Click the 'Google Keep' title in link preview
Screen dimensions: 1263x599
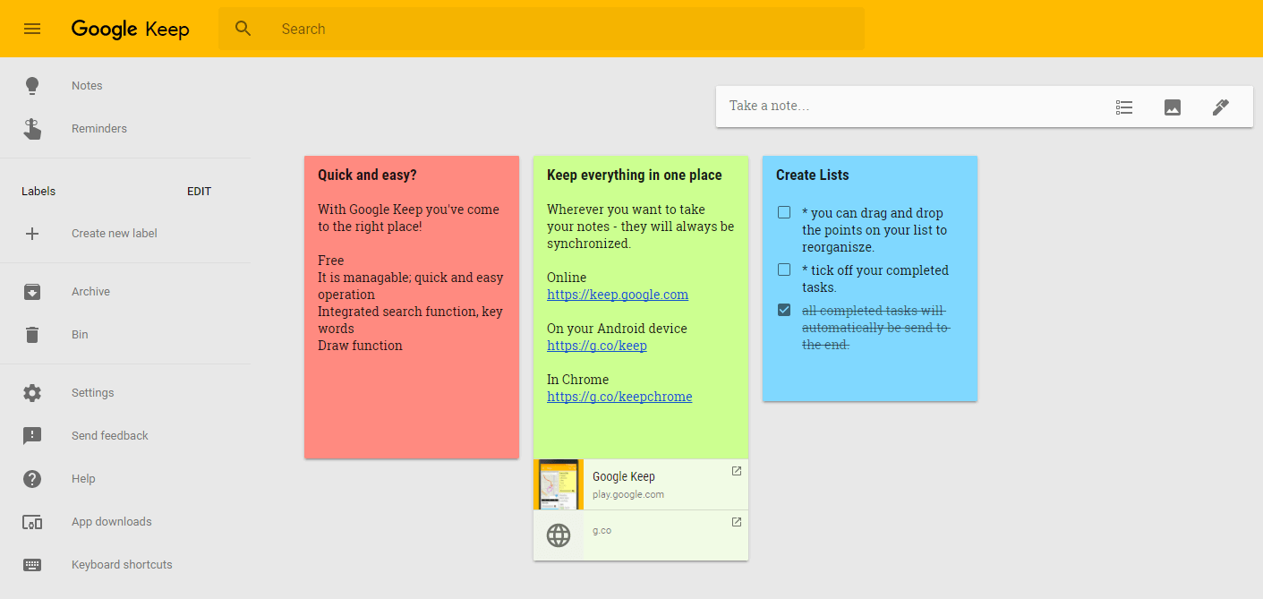(x=624, y=476)
